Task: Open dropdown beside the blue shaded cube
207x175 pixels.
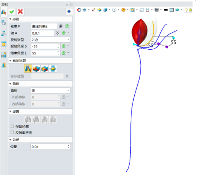Action: tap(110, 10)
